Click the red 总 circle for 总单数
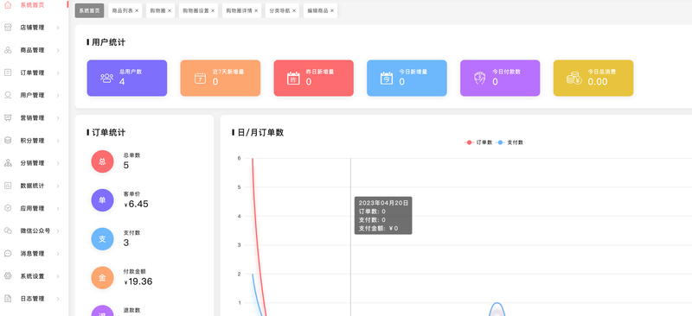The image size is (692, 316). point(102,161)
